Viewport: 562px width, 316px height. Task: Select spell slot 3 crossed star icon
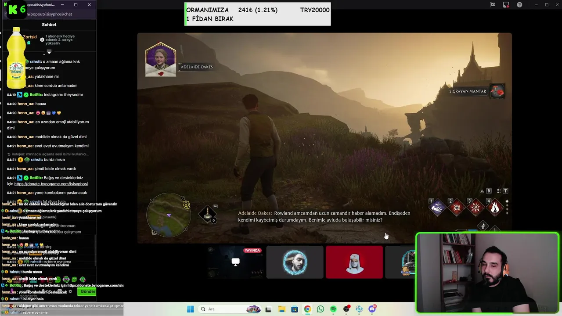(x=476, y=207)
